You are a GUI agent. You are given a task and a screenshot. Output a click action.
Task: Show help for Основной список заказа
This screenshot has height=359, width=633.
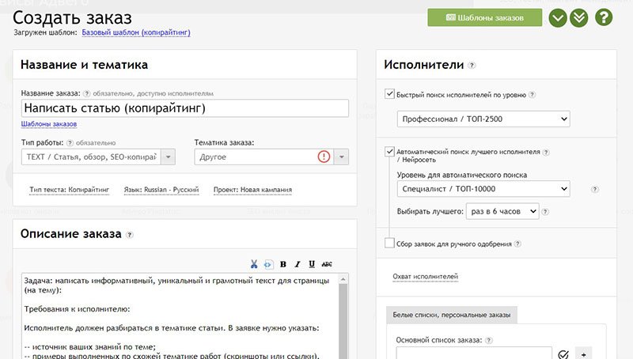(x=488, y=341)
